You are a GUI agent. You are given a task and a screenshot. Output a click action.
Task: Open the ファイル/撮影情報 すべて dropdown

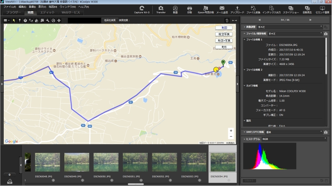(x=295, y=33)
